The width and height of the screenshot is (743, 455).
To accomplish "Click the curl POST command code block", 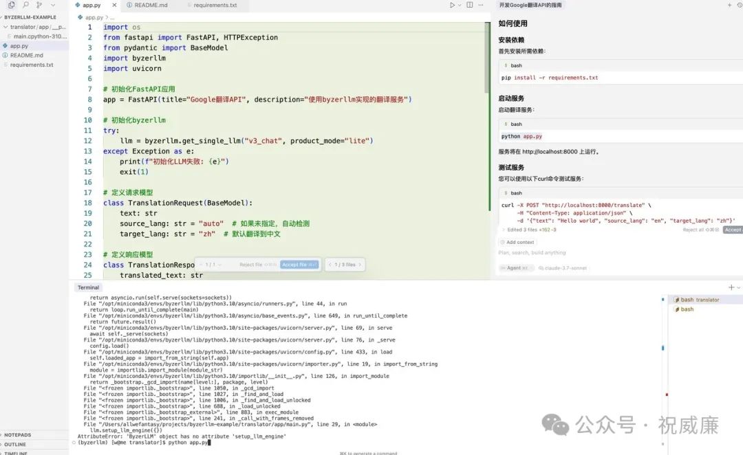I will [x=621, y=212].
